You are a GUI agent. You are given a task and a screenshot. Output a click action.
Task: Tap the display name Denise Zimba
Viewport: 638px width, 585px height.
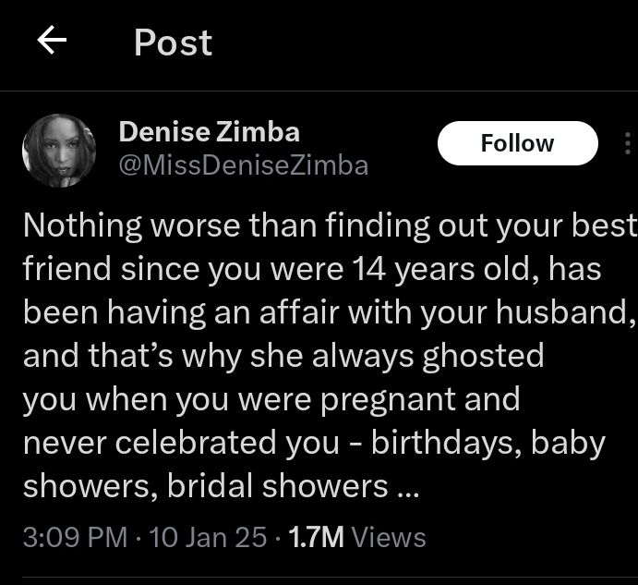tap(209, 132)
